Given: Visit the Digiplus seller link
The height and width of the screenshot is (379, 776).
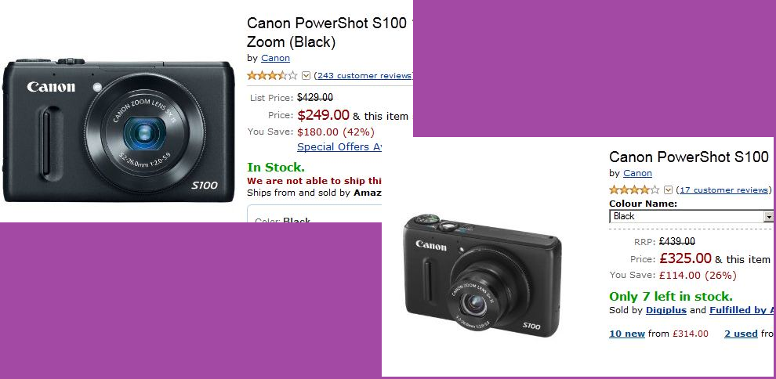Looking at the screenshot, I should point(666,310).
